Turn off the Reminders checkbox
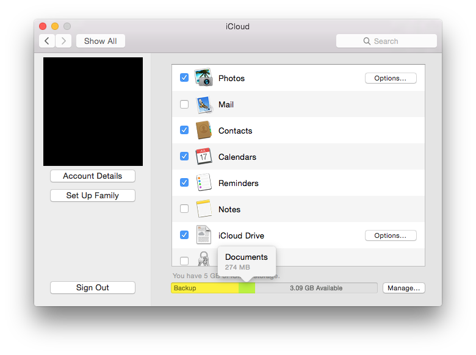 [x=184, y=182]
